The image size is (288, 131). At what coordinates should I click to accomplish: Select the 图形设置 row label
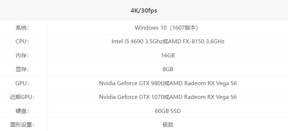click(x=22, y=125)
